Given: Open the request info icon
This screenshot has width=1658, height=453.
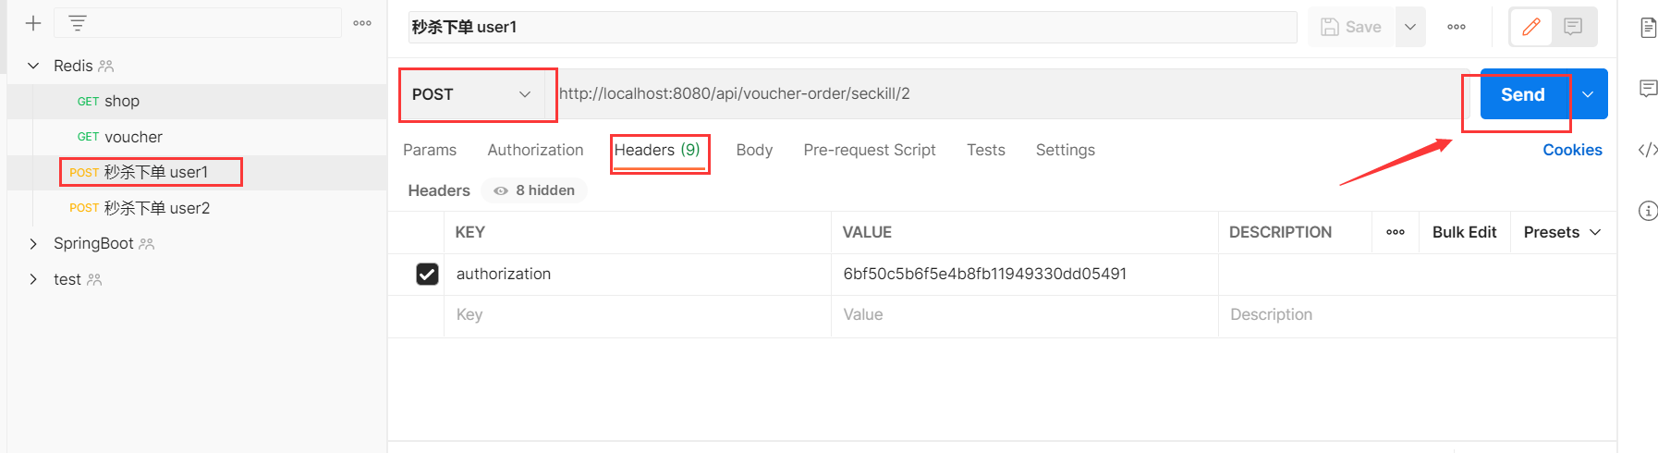Looking at the screenshot, I should (x=1648, y=211).
